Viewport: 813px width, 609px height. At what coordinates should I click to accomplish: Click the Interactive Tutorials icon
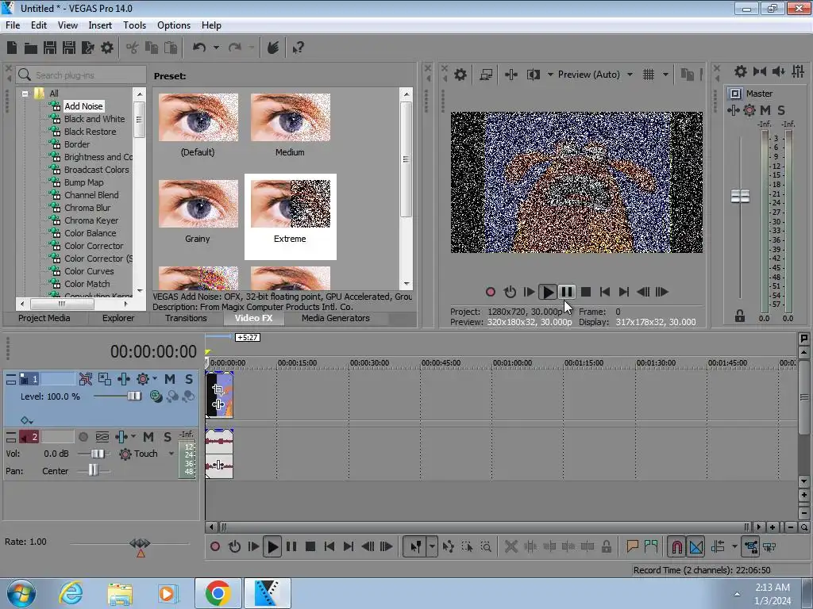click(x=273, y=48)
